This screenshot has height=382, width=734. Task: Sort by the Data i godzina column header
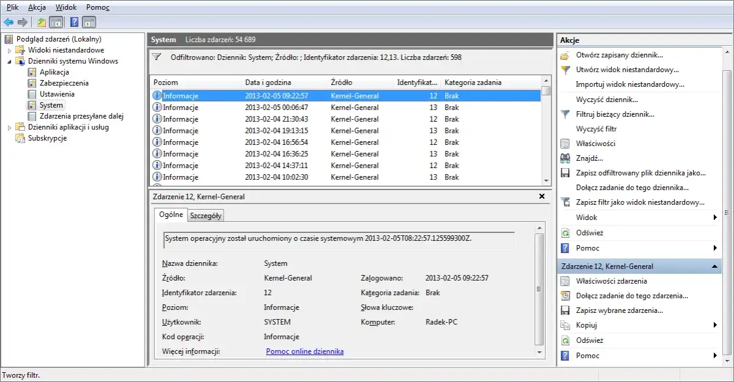coord(268,83)
